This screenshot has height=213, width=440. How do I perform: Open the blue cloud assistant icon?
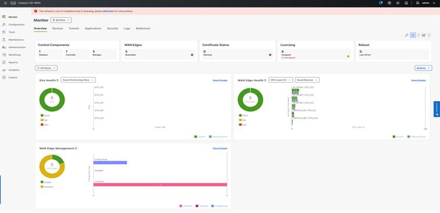pos(381,3)
